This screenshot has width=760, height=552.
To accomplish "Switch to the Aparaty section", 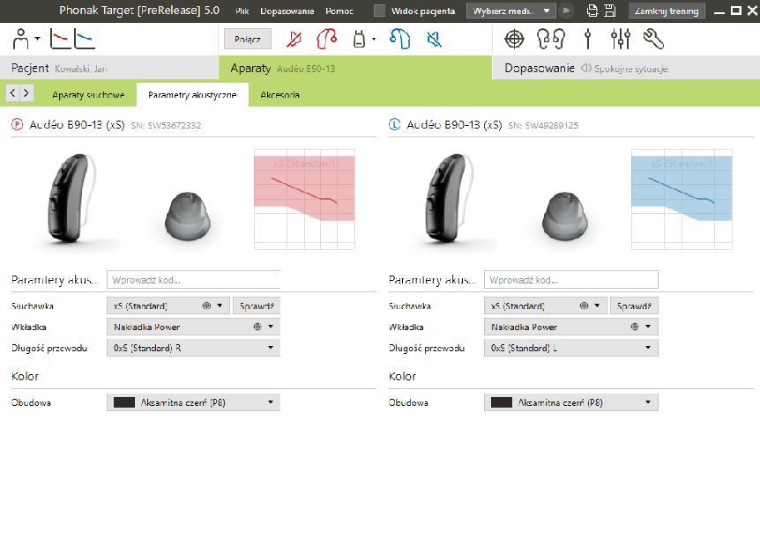I will 355,68.
